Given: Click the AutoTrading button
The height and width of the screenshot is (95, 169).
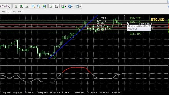Looking at the screenshot, I should tap(5, 6).
